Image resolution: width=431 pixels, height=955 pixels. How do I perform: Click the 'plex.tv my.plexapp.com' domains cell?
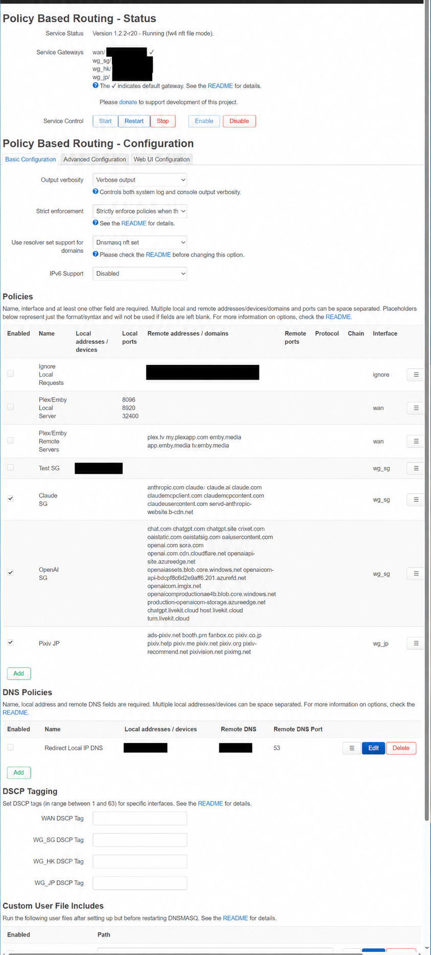(194, 441)
